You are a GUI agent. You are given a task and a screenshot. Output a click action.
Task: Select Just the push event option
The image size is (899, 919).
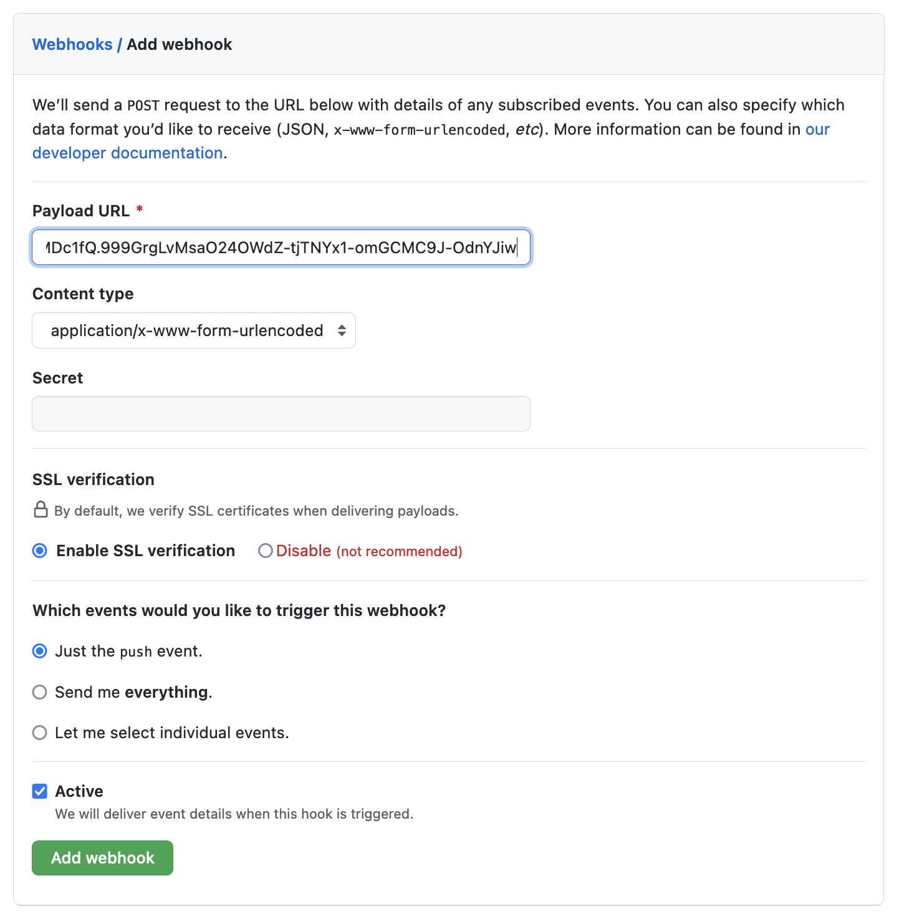pos(40,651)
